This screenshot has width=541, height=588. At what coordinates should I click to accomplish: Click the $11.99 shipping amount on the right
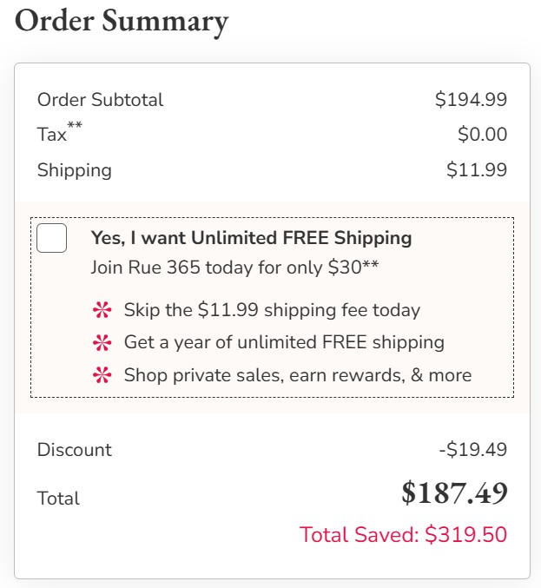tap(476, 170)
